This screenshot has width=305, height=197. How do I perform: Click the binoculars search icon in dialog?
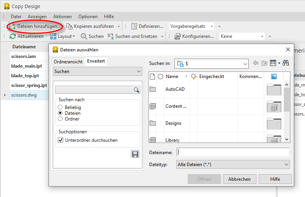(x=286, y=63)
